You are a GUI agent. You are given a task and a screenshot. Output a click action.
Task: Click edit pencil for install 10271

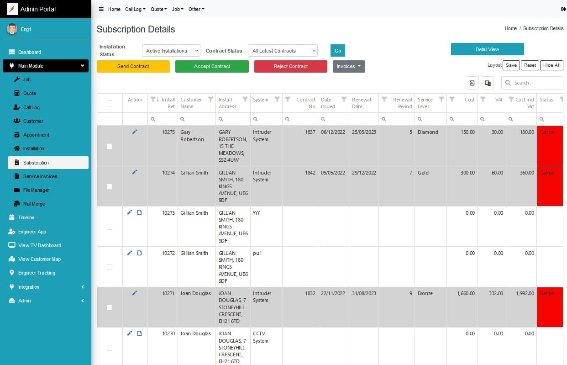pos(135,293)
